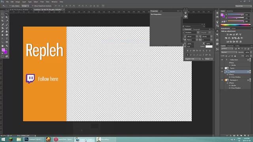This screenshot has height=142, width=253.
Task: Switch to the Channels tab
Action: coord(230,46)
